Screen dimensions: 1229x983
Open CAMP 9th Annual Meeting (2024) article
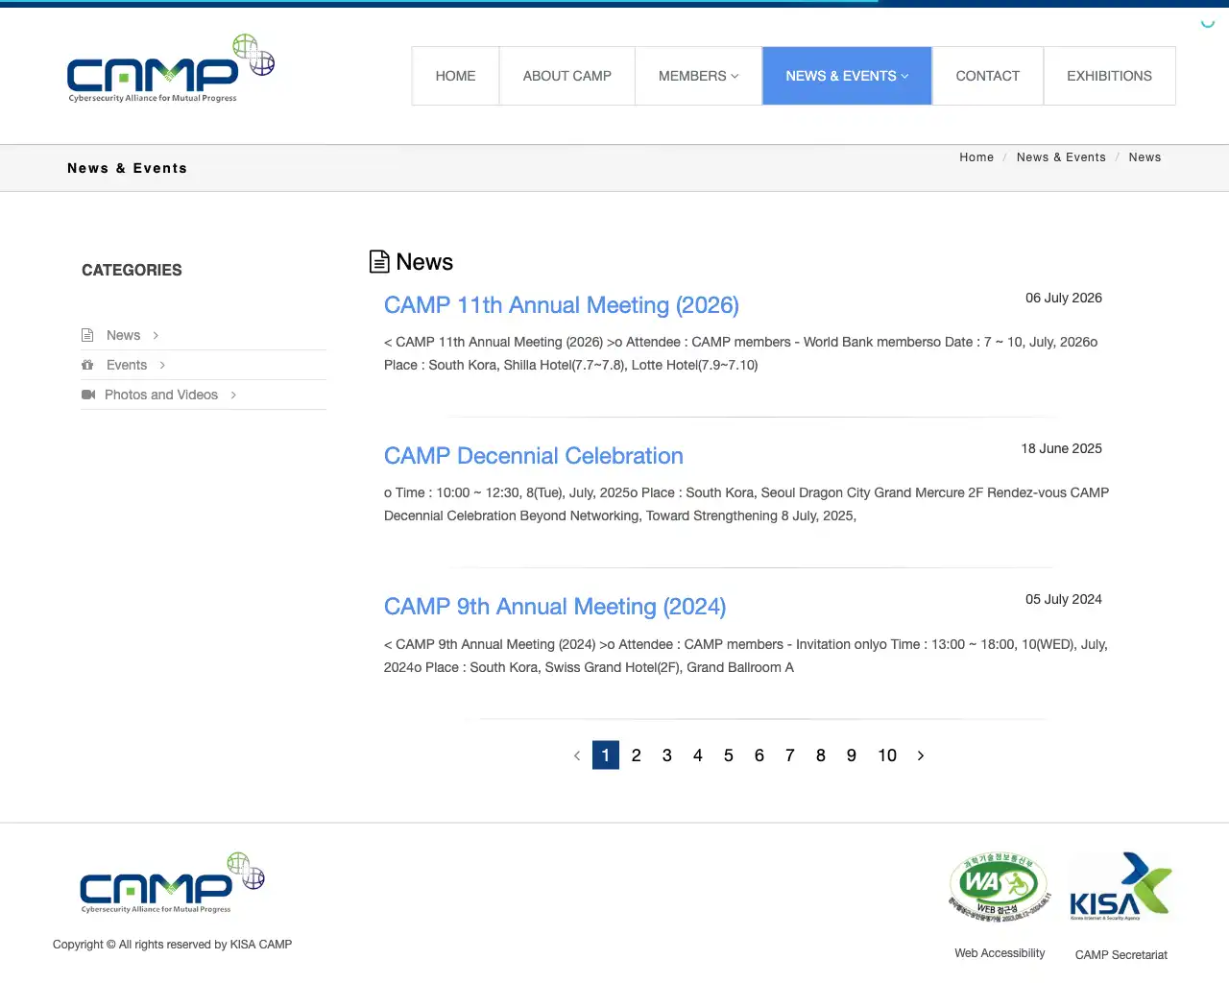pos(555,607)
